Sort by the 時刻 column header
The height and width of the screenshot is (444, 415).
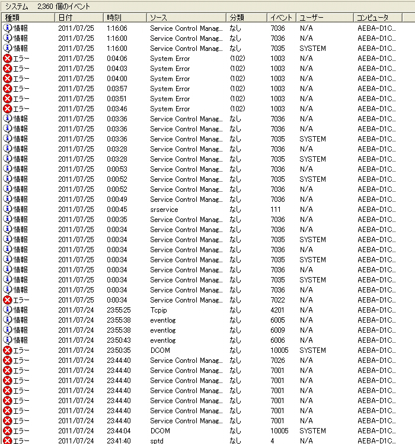125,18
